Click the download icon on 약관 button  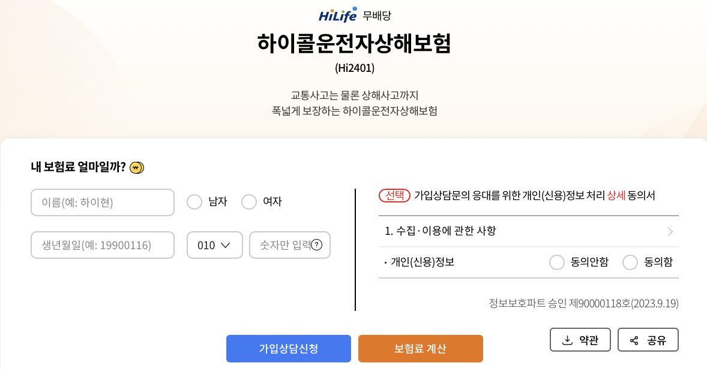[567, 340]
